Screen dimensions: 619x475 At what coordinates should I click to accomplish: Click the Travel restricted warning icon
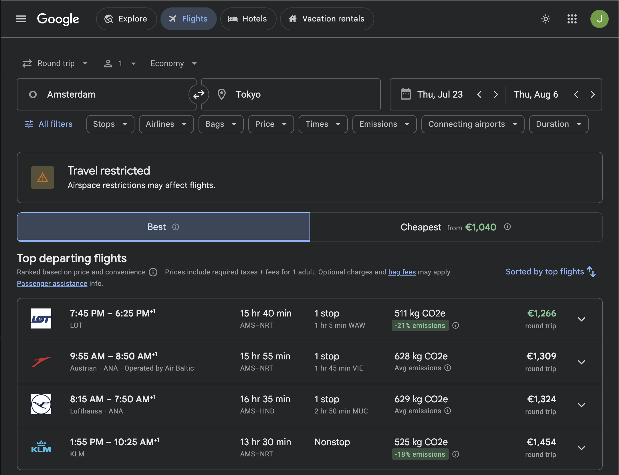[x=43, y=177]
